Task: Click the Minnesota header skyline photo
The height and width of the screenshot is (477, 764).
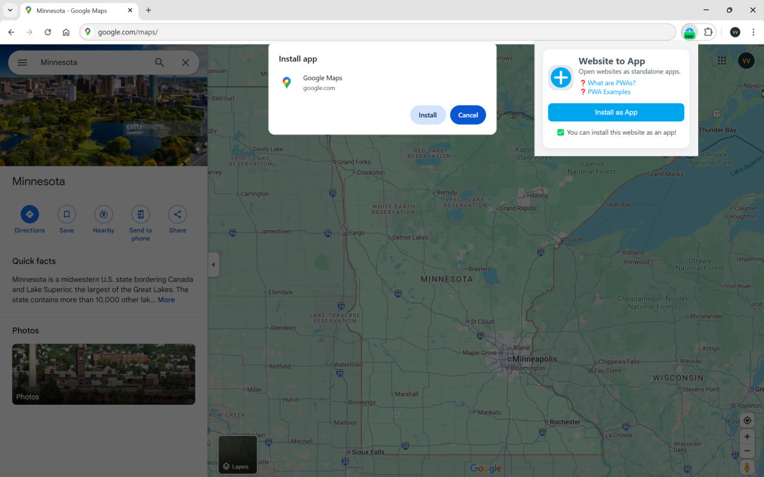Action: (104, 120)
